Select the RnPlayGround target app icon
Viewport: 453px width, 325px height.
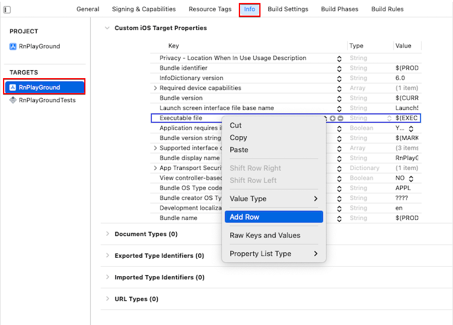[13, 87]
